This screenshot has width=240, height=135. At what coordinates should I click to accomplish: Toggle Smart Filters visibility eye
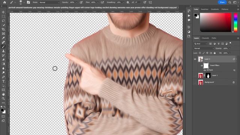202,66
